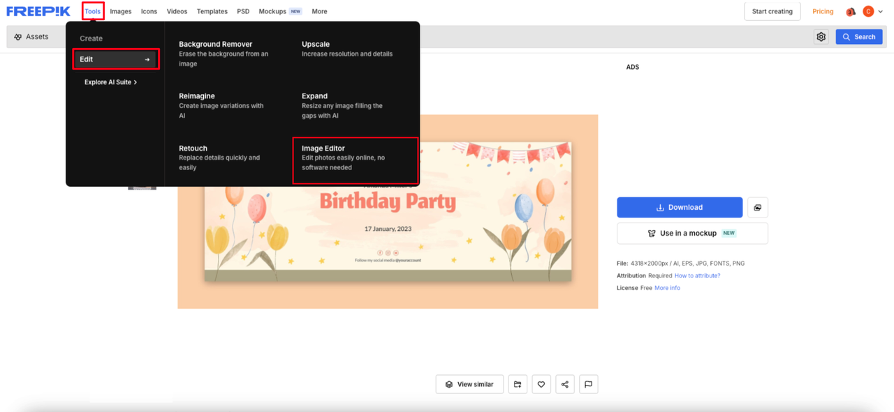Click the Start creating button
The height and width of the screenshot is (412, 894).
click(x=772, y=11)
